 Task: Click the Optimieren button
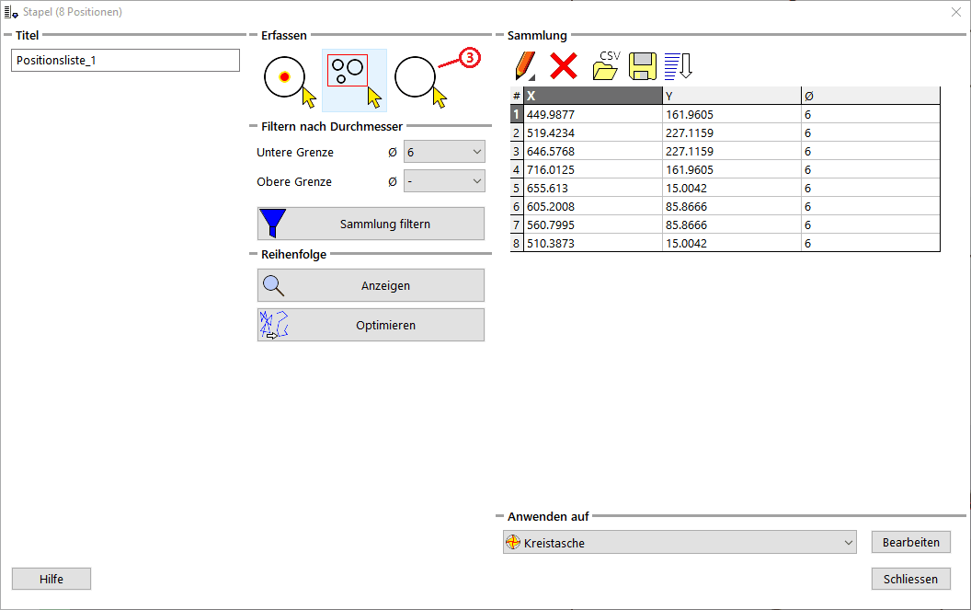click(371, 325)
